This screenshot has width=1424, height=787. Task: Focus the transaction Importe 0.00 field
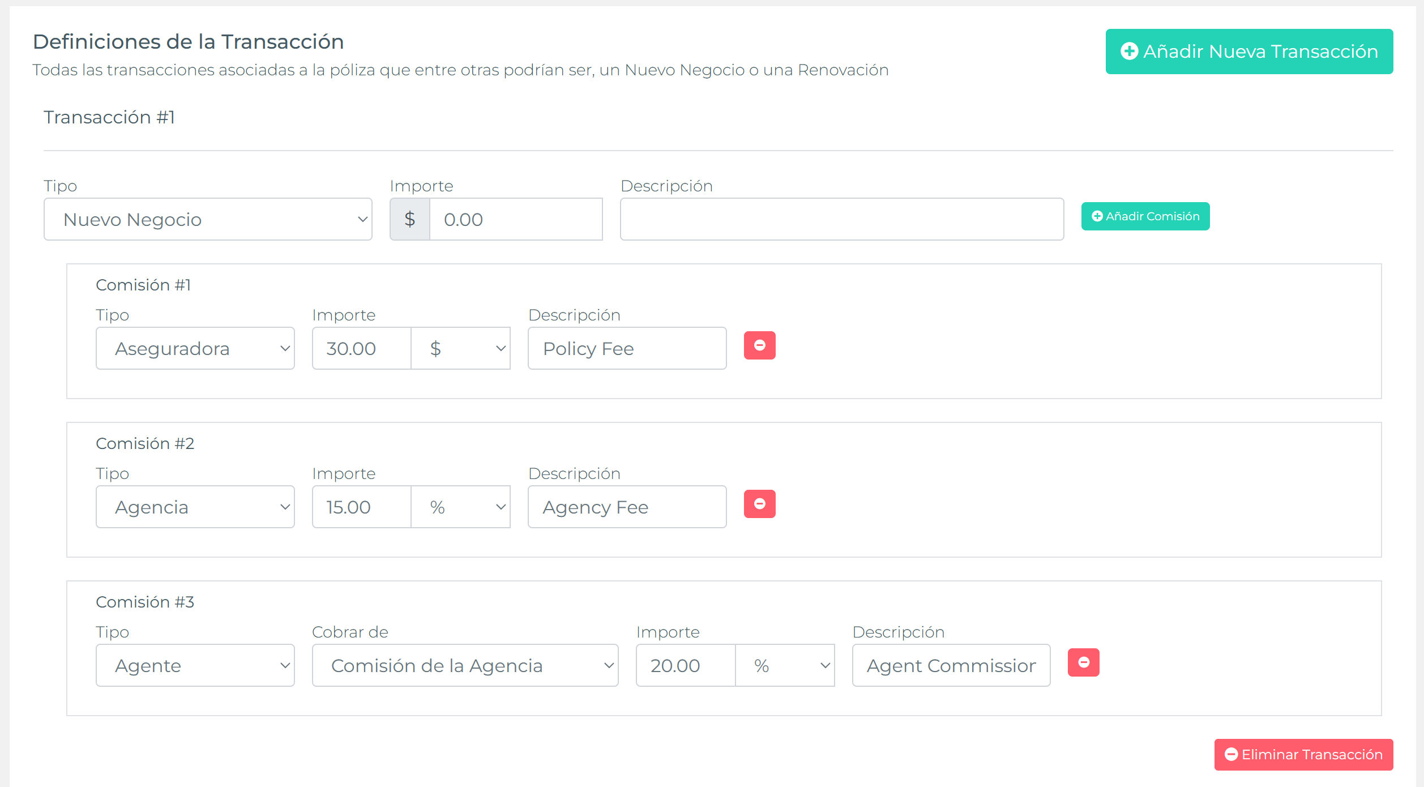tap(515, 220)
